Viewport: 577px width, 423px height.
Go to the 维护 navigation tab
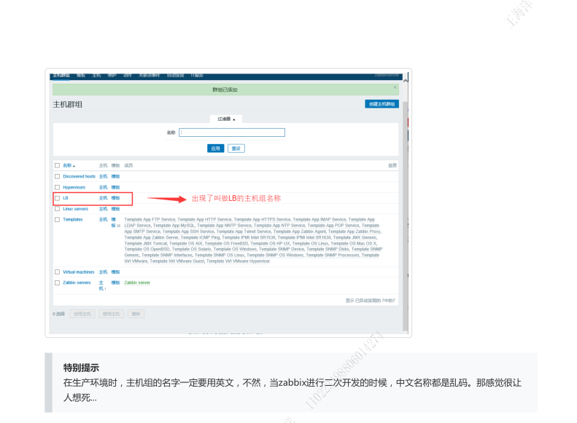pos(112,76)
